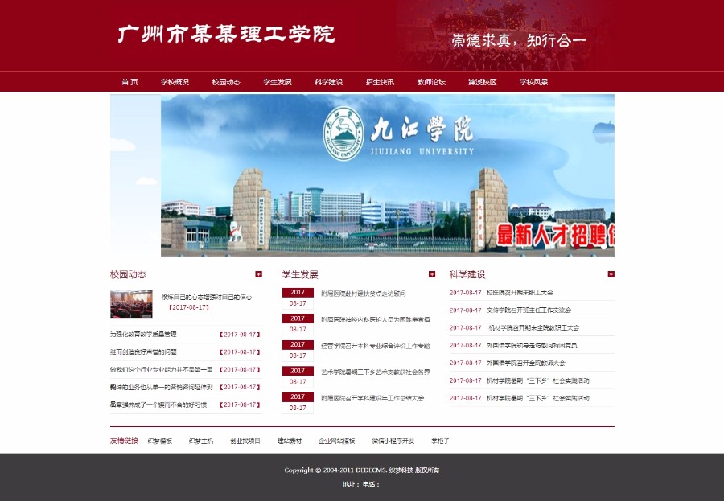
Task: Open 附属医院召开学科建设年工作总结大会 article
Action: click(372, 398)
